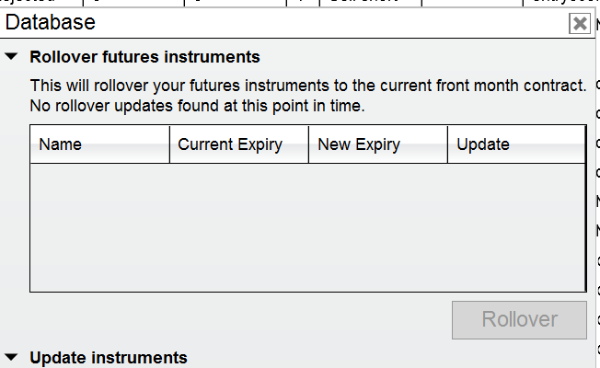Click the Rollover futures instruments heading text
The image size is (600, 368).
click(x=144, y=57)
